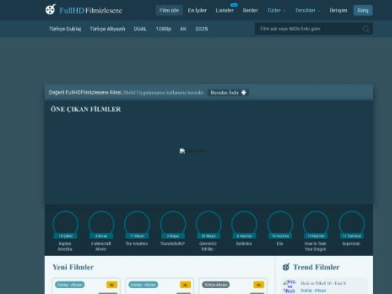Click the Trend Filmler heading text
The image size is (392, 294).
(x=316, y=267)
